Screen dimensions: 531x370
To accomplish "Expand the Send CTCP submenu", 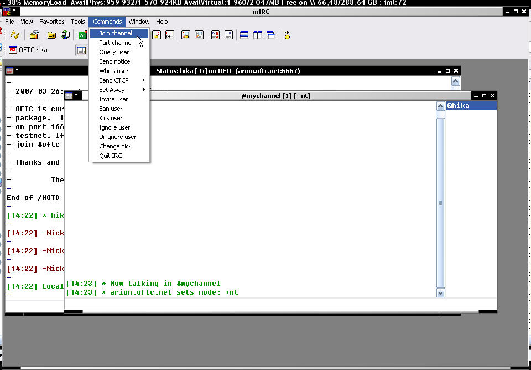I will pos(119,80).
